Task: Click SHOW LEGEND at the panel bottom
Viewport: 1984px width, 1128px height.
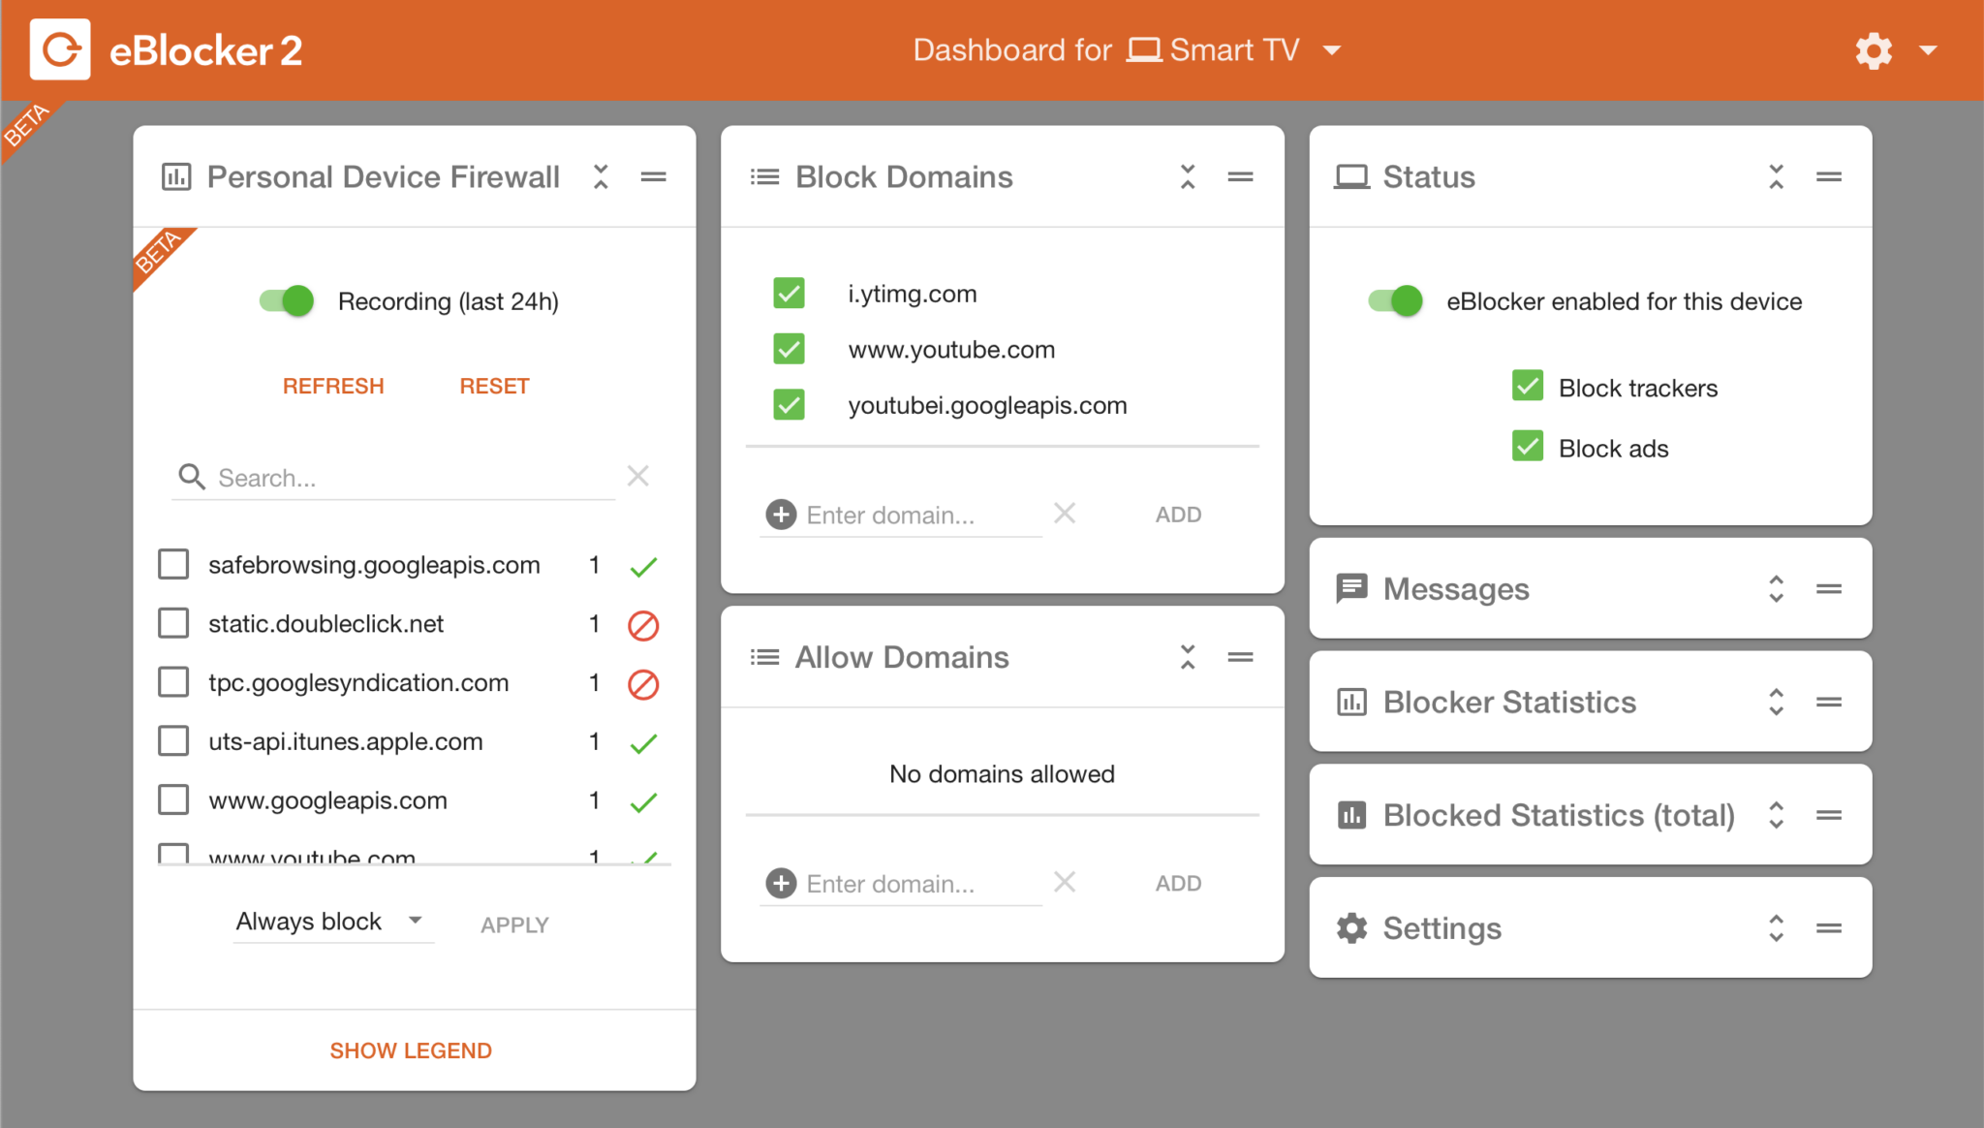Action: [411, 1050]
